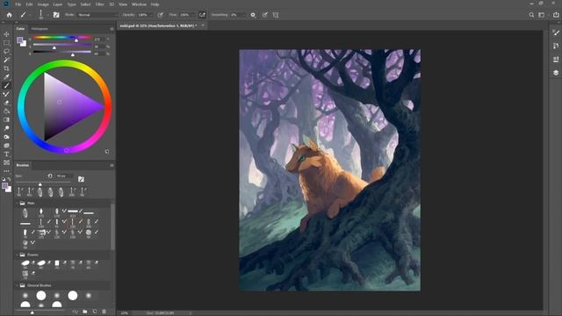562x316 pixels.
Task: Click the hue slider in Color panel
Action: pyautogui.click(x=62, y=37)
